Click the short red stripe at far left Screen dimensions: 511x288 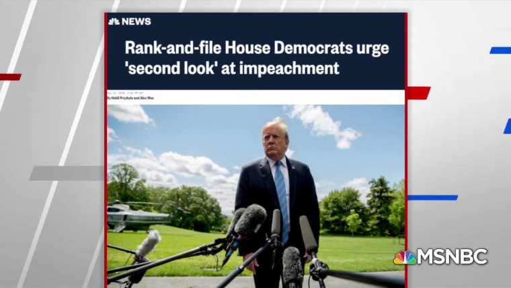11,77
